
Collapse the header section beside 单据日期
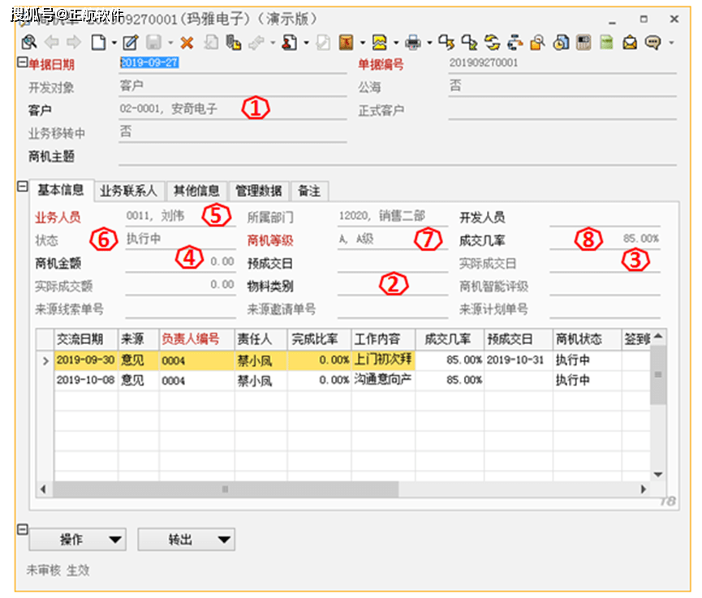[22, 62]
